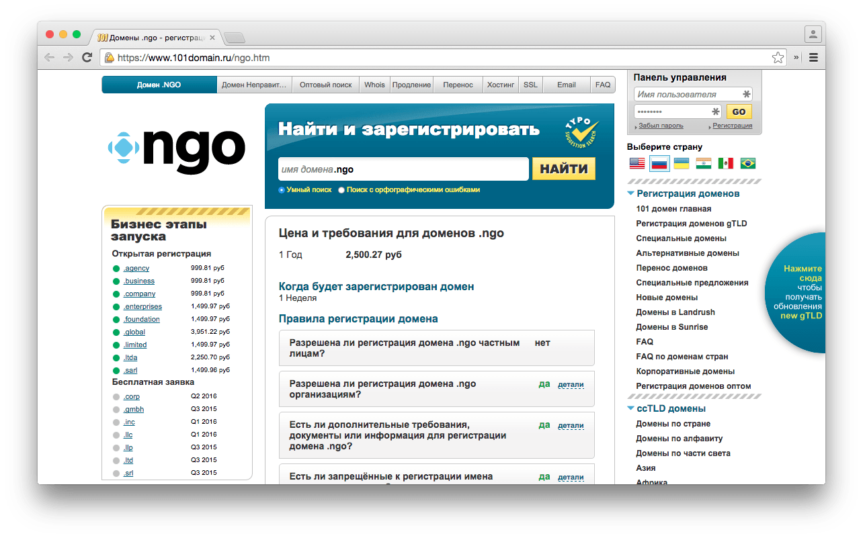Select Поиск с орфографическими ошибками radio button

point(341,190)
